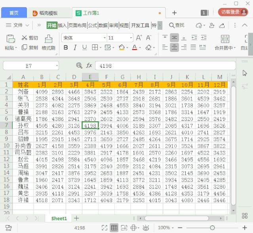Apply the fill color bucket
The image size is (253, 233).
click(122, 48)
